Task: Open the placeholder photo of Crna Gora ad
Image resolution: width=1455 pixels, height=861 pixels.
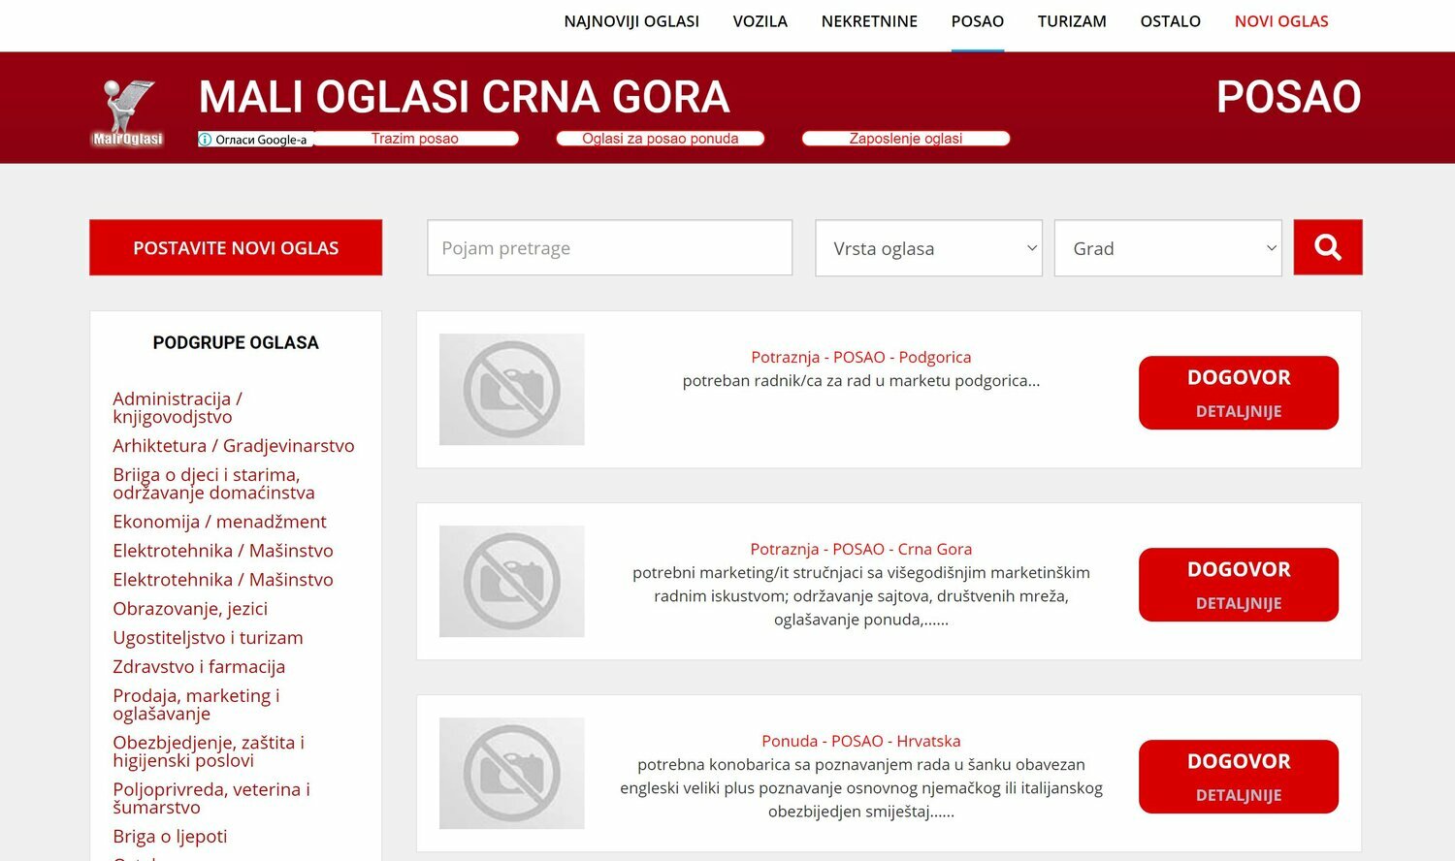Action: click(512, 582)
